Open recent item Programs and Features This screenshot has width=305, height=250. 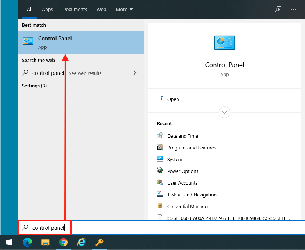tap(192, 148)
